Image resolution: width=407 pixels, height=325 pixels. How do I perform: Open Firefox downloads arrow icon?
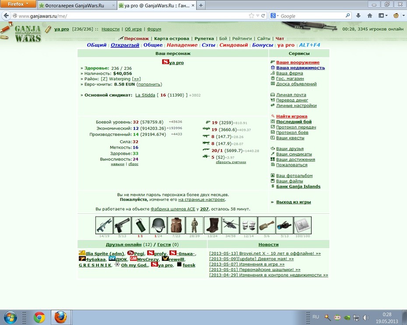point(358,16)
